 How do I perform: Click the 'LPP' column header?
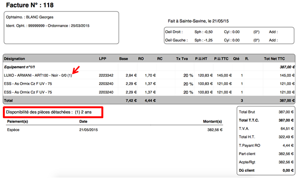click(102, 59)
